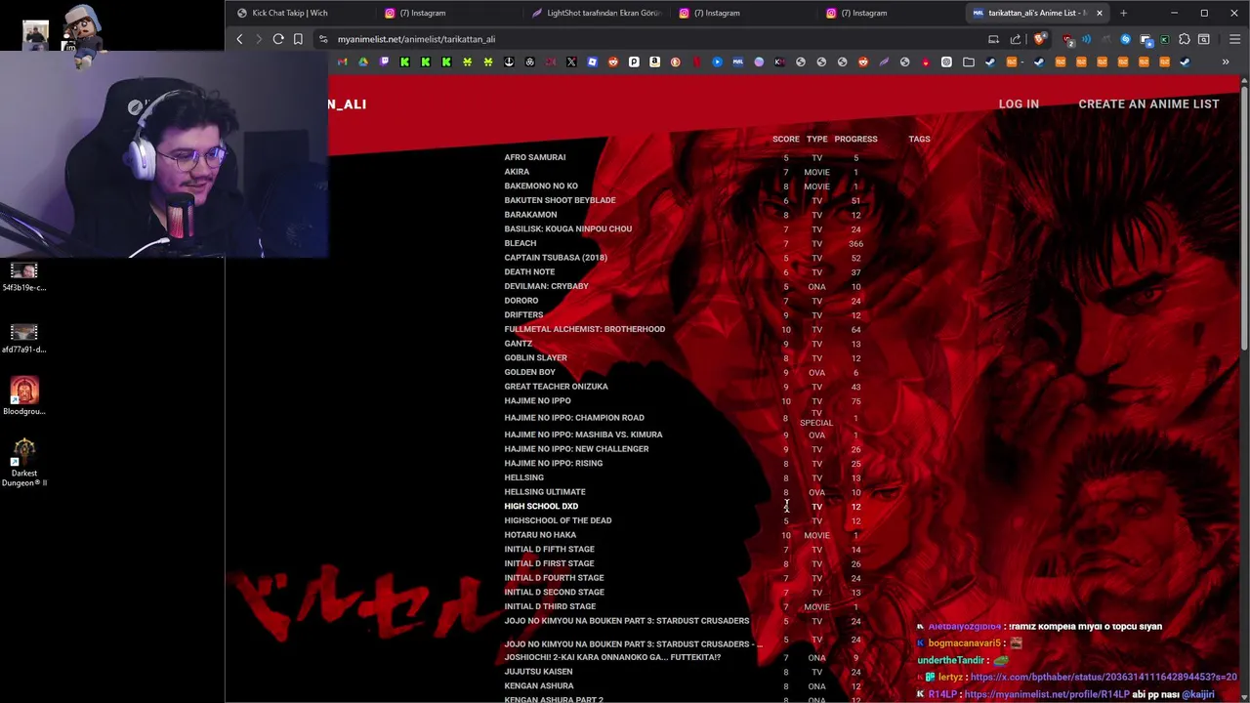Click the Tags column header
This screenshot has width=1250, height=703.
[919, 139]
